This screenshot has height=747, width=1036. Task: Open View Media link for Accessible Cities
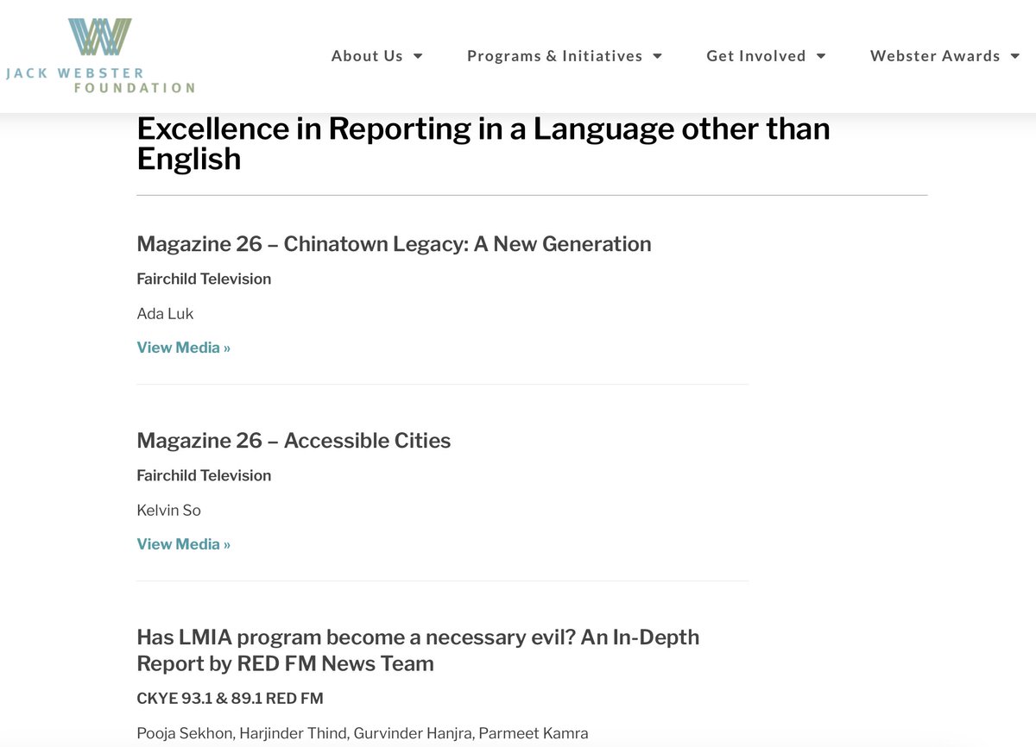pos(184,544)
